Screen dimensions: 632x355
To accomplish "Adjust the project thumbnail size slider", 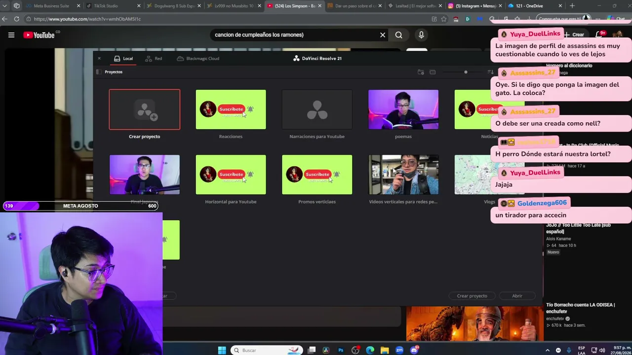I will click(x=466, y=72).
